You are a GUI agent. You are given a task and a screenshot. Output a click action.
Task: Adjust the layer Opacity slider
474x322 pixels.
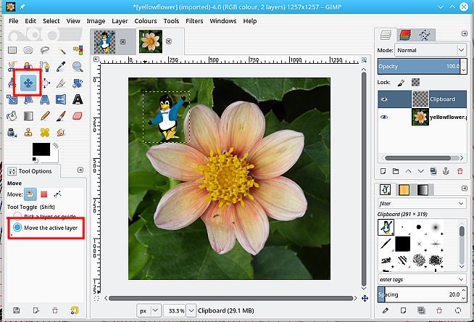click(419, 66)
